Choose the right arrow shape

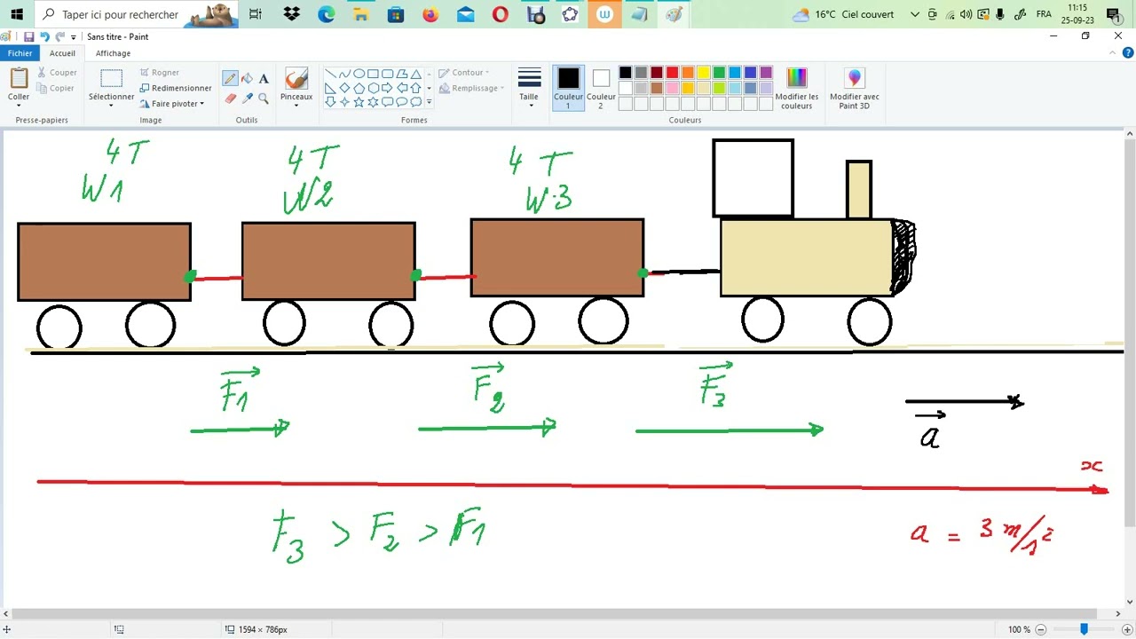click(387, 88)
